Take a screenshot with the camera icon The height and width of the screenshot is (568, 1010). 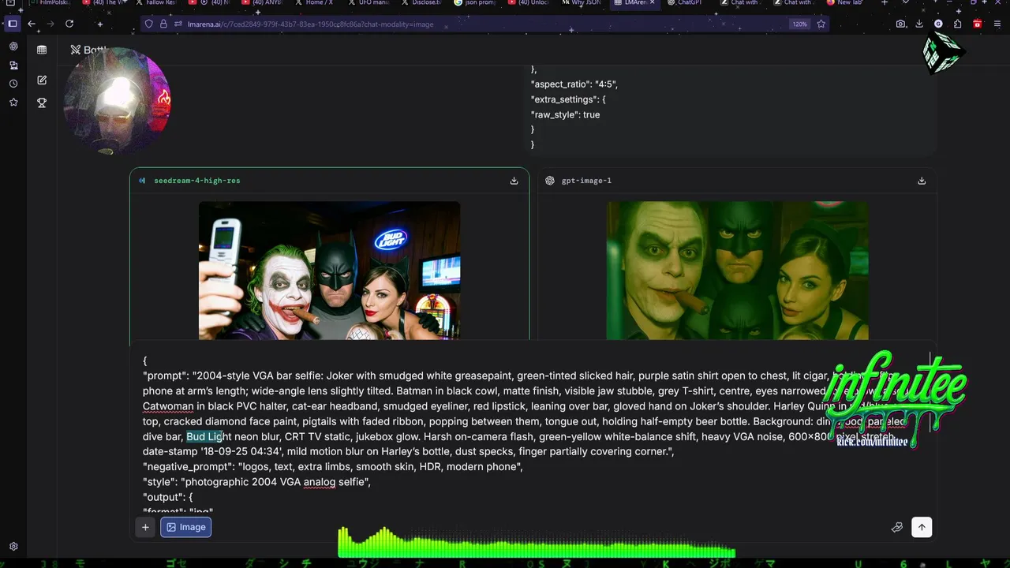coord(900,24)
